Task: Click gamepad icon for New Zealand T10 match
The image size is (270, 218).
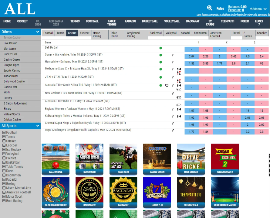Action: [179, 97]
